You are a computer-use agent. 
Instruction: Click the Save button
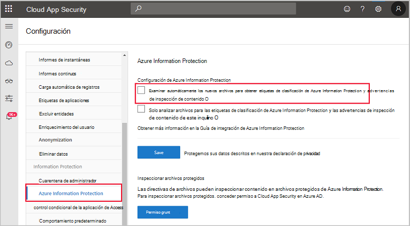coord(159,153)
